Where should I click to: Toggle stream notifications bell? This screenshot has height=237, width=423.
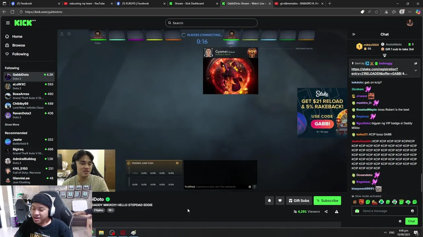pos(269,201)
